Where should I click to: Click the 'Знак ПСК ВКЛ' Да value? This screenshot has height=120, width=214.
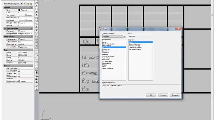coord(25,71)
